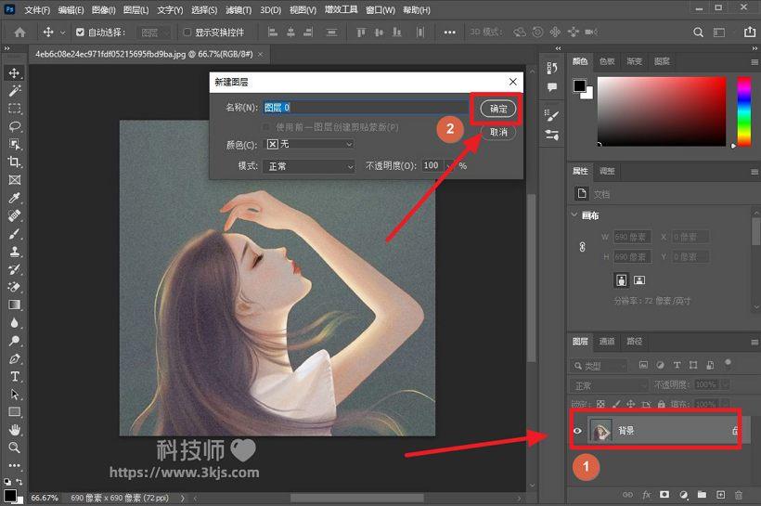
Task: Click the foreground color swatch in Color panel
Action: click(x=579, y=86)
